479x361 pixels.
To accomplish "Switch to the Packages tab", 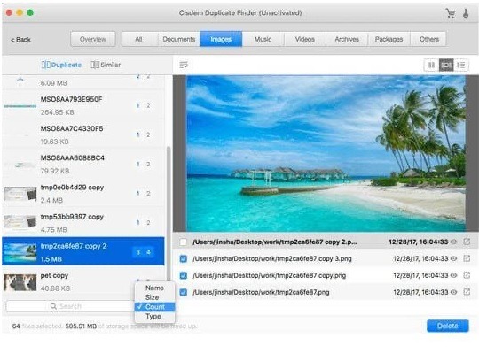I will [389, 39].
